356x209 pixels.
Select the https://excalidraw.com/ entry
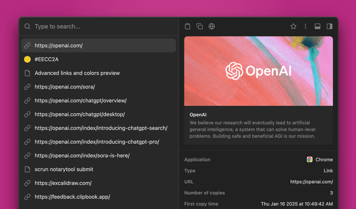(98, 183)
